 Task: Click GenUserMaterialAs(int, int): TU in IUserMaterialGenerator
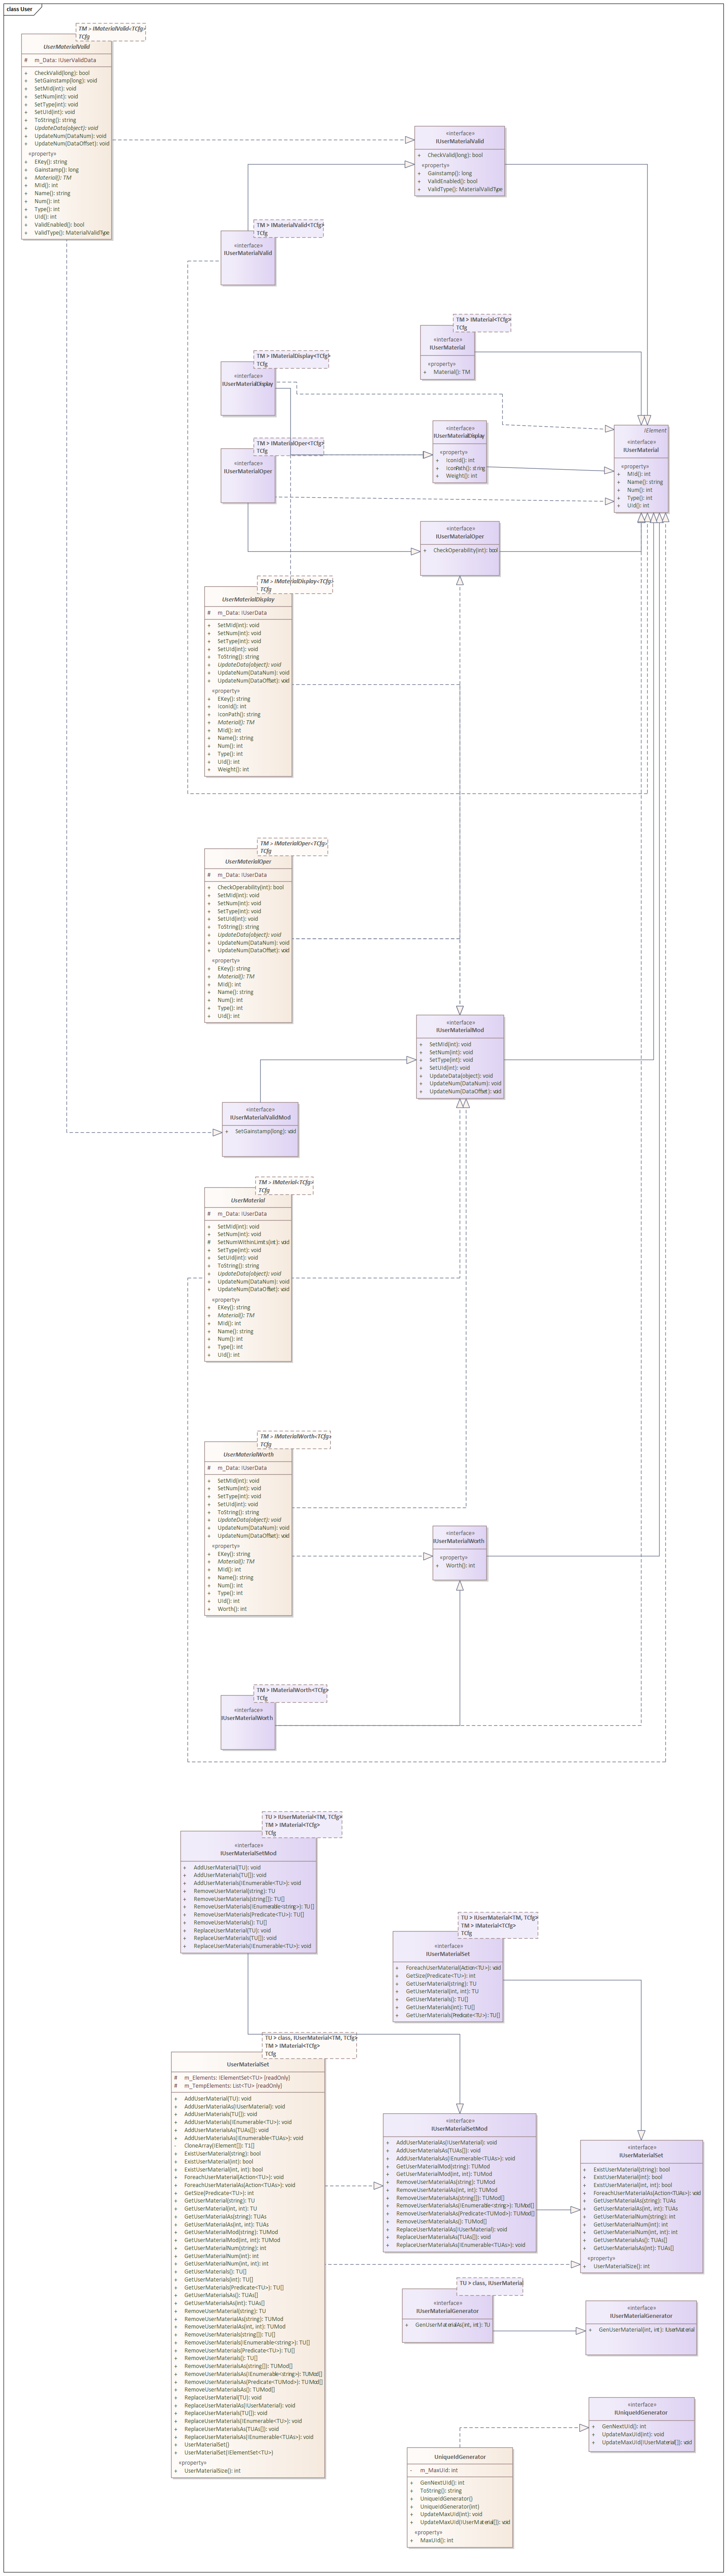[452, 2324]
